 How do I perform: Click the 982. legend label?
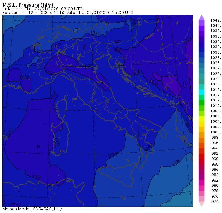tap(216, 180)
